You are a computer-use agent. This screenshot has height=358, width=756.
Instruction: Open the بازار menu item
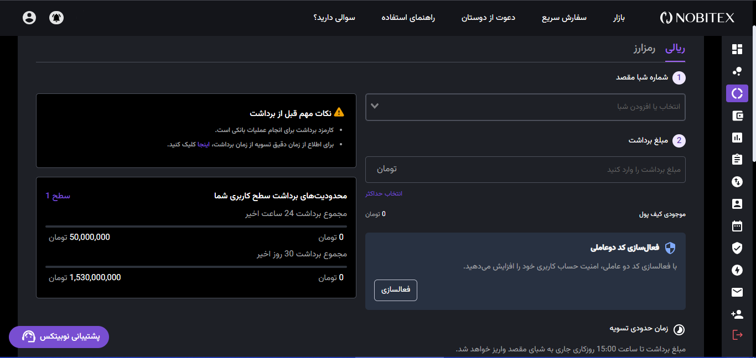coord(619,18)
